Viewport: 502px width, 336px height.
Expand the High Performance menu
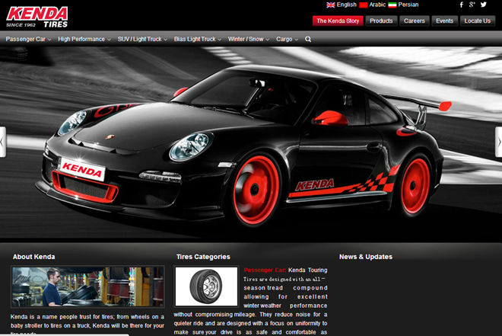point(84,39)
